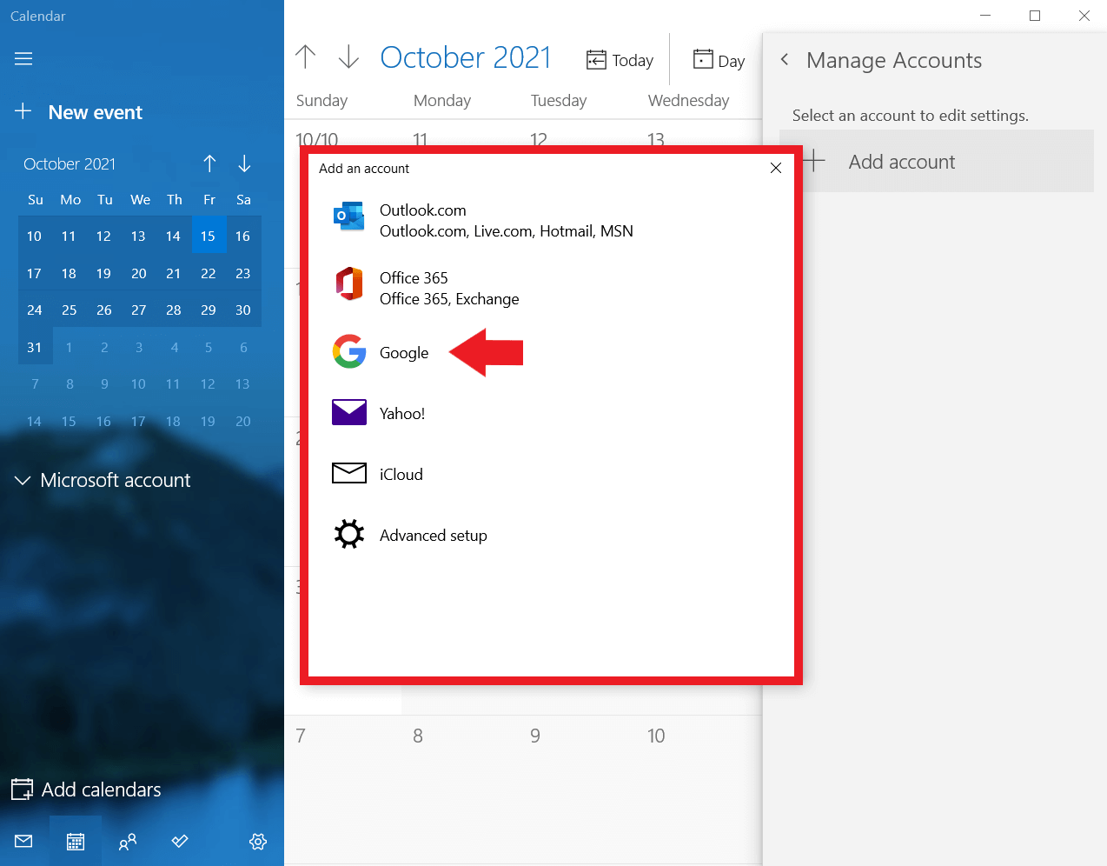
Task: Jump to Today in calendar
Action: [620, 60]
